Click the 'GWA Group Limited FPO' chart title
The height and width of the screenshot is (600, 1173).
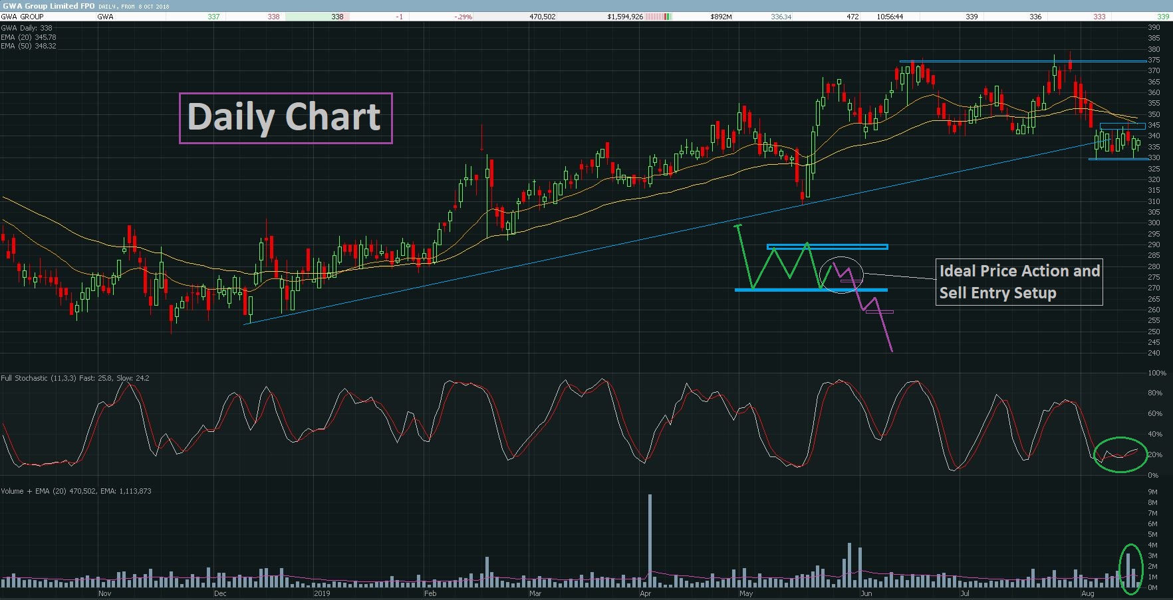click(x=48, y=6)
